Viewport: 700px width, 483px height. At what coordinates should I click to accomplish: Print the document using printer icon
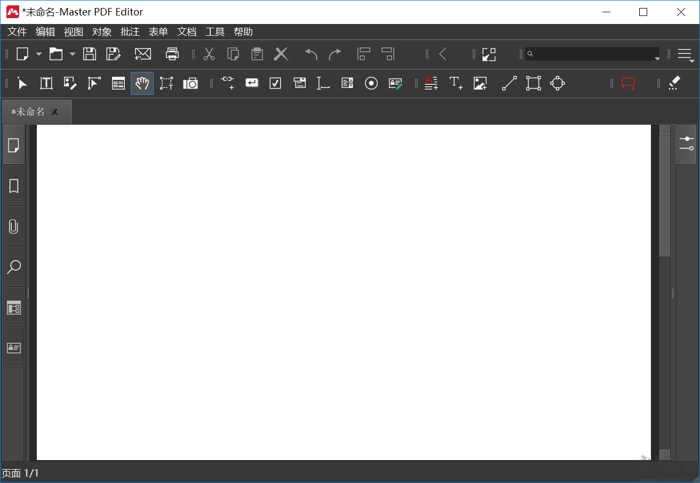172,54
